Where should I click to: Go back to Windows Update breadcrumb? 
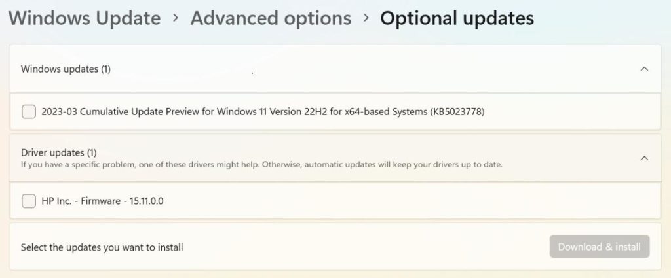85,18
